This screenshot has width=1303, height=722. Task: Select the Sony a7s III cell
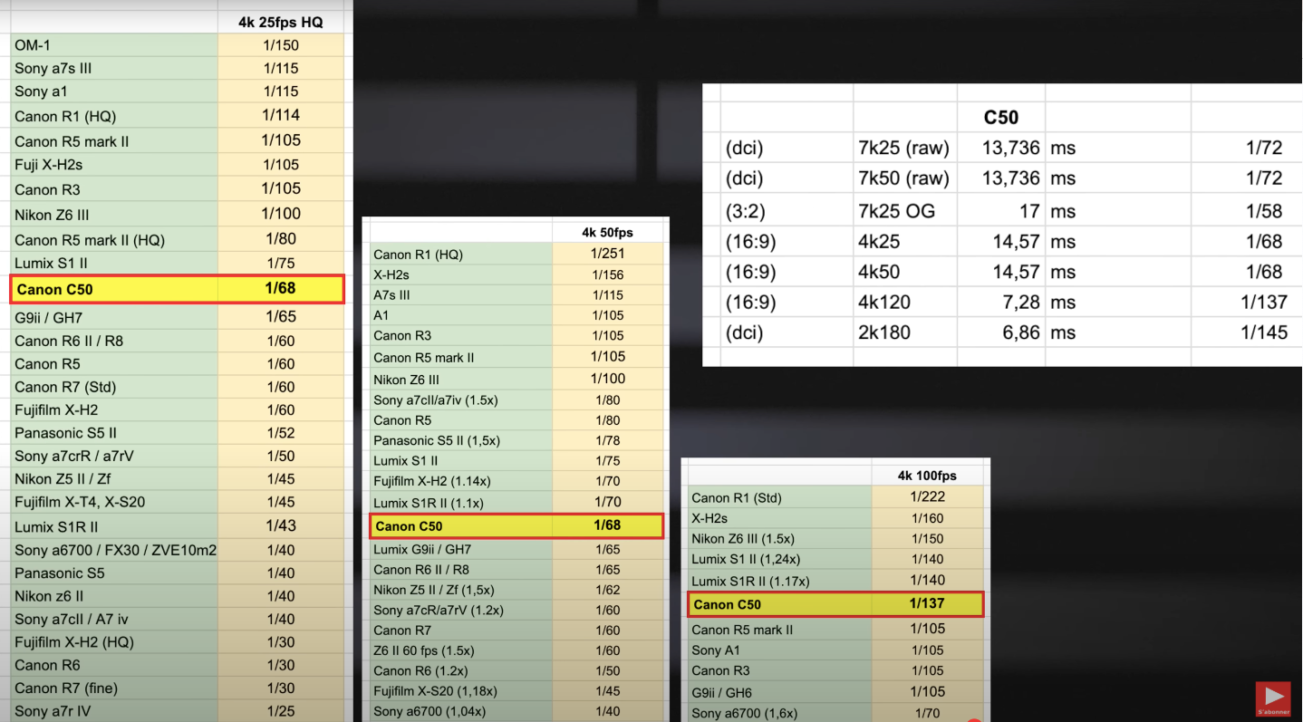click(53, 69)
